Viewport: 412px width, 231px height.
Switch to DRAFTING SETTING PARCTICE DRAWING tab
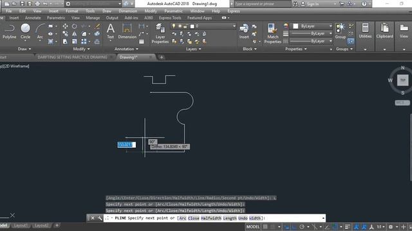tap(72, 57)
